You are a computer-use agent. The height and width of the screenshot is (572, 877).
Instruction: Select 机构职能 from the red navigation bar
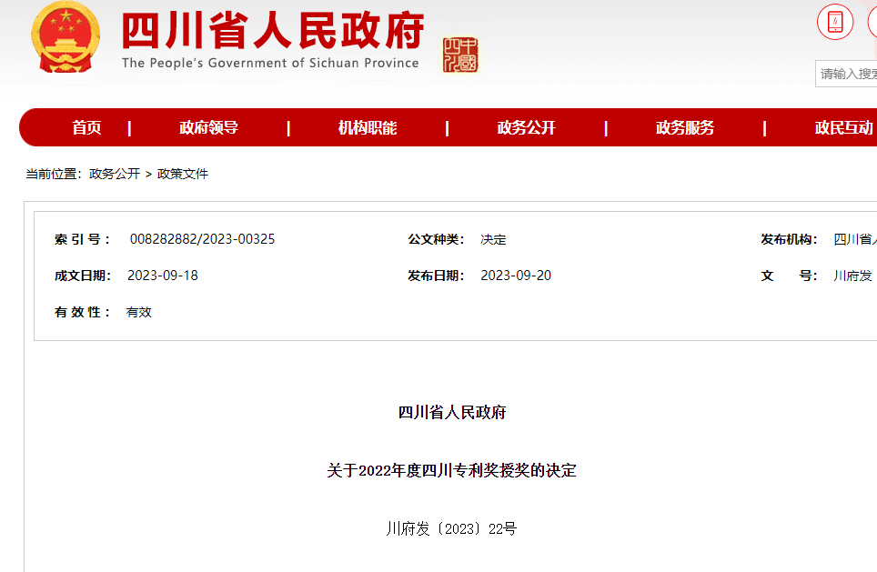[x=368, y=128]
